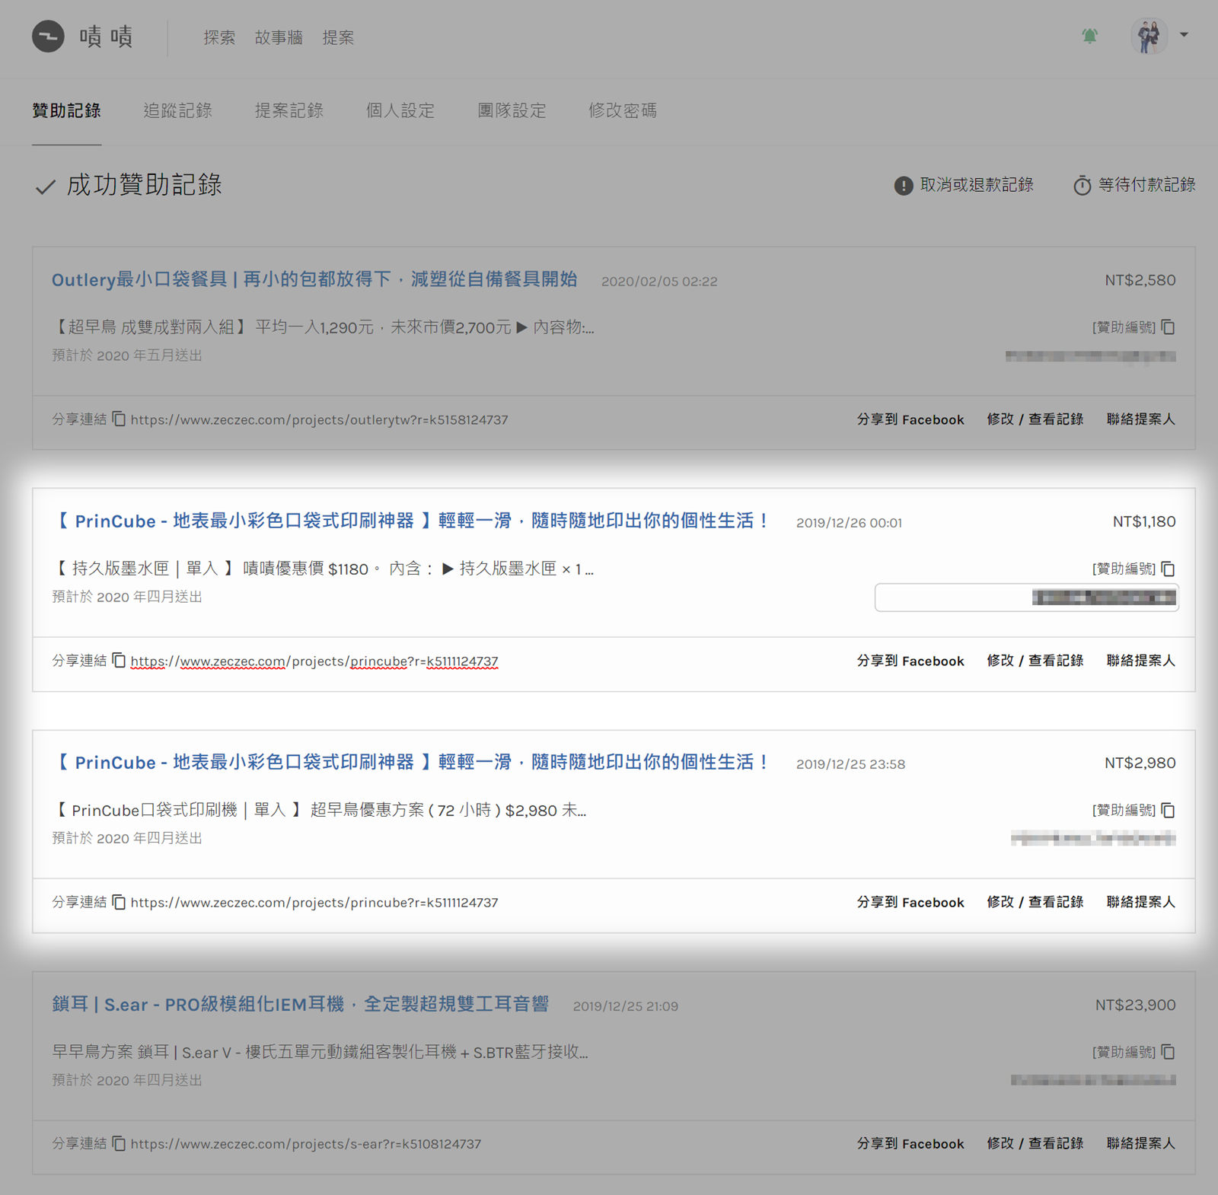Click 分享到 Facebook for S.ear record
This screenshot has height=1195, width=1218.
[910, 1143]
